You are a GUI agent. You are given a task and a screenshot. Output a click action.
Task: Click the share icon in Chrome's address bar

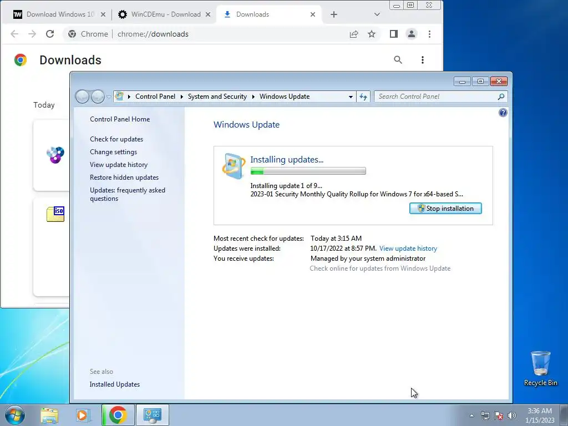coord(353,34)
